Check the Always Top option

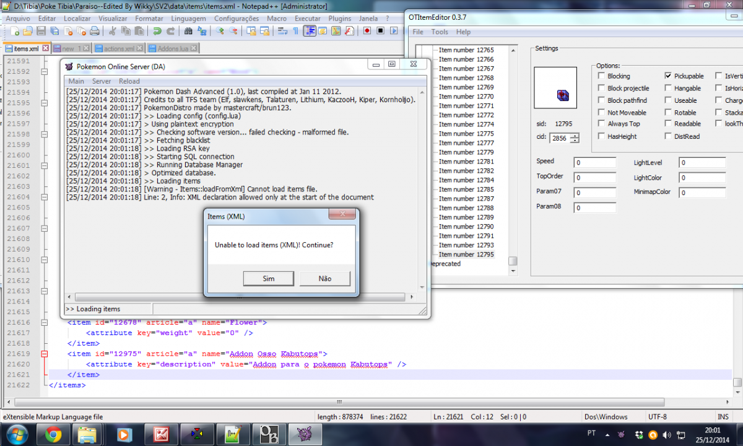click(602, 124)
